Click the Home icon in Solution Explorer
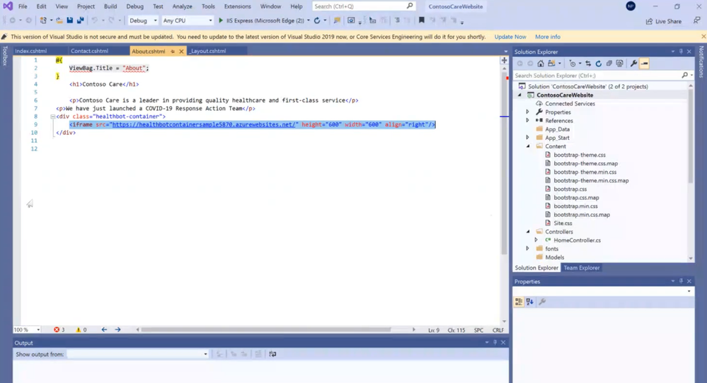 click(x=541, y=64)
